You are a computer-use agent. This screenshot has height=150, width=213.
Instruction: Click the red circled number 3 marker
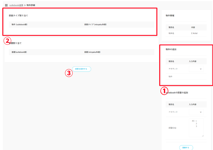coord(69,73)
